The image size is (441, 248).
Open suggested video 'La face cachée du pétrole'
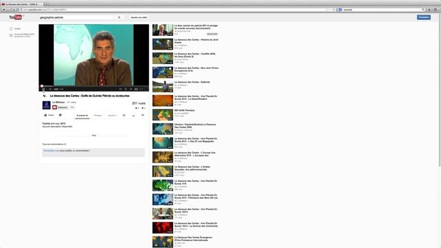tap(185, 30)
